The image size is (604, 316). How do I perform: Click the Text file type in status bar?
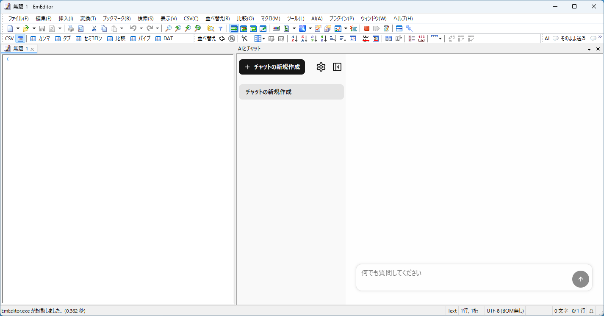[452, 311]
